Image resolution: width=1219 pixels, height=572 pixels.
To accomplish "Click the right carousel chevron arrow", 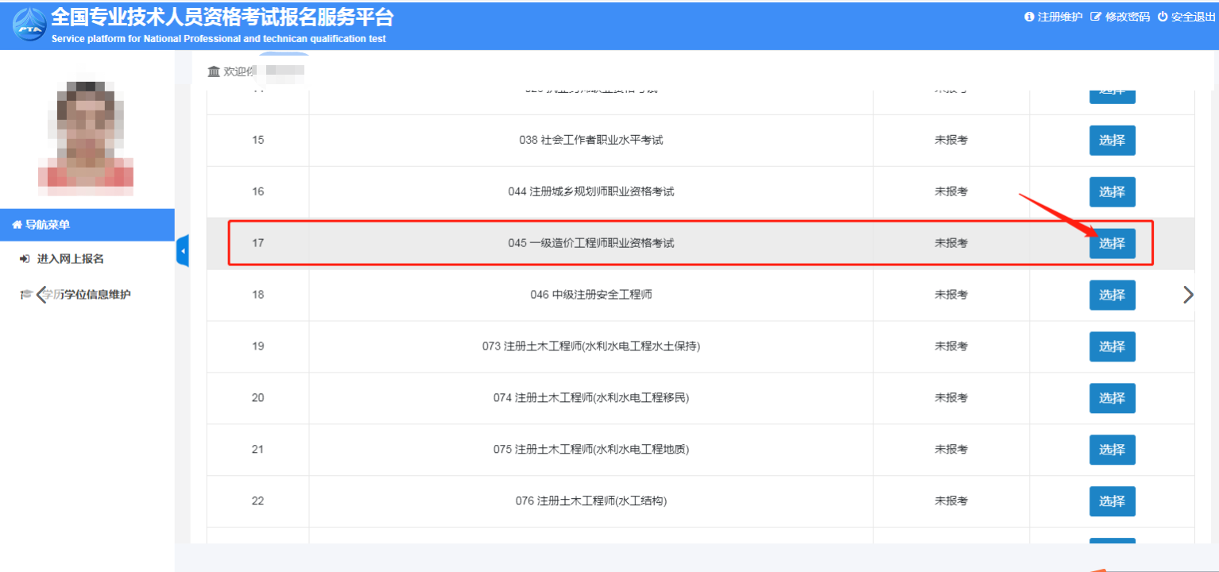I will click(1188, 295).
